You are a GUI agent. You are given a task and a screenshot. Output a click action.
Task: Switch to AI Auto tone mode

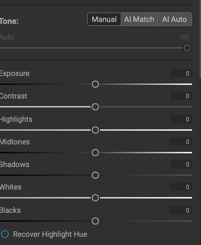[175, 19]
